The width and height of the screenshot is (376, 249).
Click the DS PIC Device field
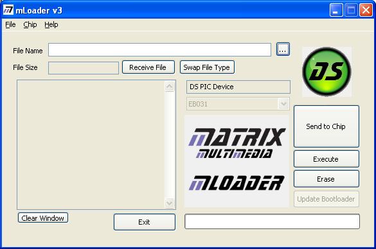[238, 87]
